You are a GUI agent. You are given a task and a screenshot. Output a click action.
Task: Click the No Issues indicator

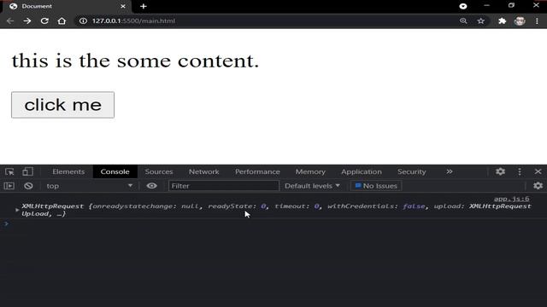(376, 186)
